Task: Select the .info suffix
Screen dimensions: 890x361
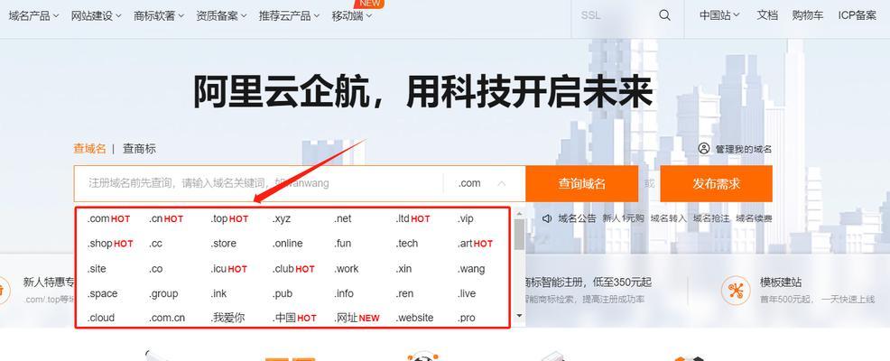Action: pyautogui.click(x=343, y=293)
